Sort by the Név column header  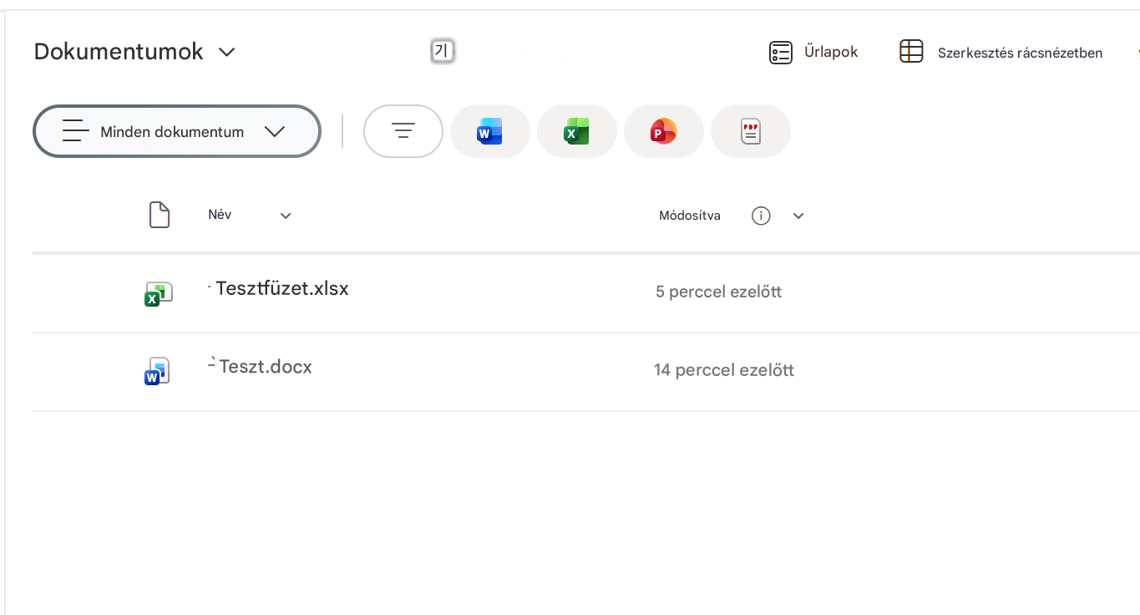(x=220, y=215)
